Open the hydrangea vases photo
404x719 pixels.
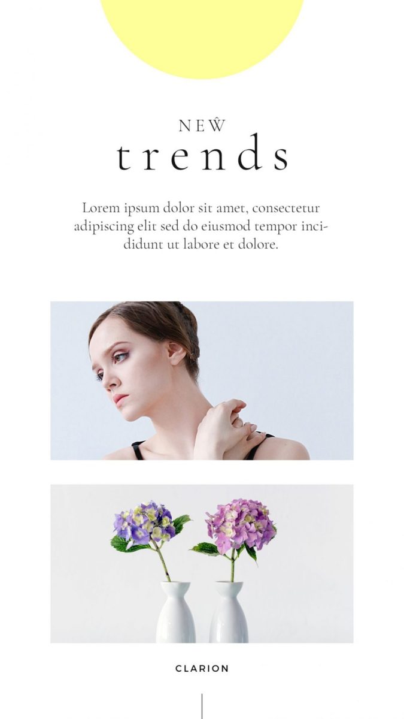(202, 564)
